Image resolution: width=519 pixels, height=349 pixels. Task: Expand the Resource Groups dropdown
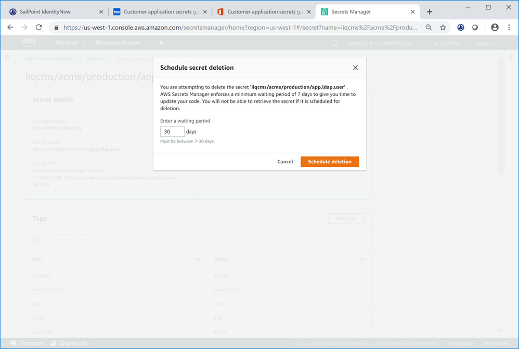tap(121, 43)
